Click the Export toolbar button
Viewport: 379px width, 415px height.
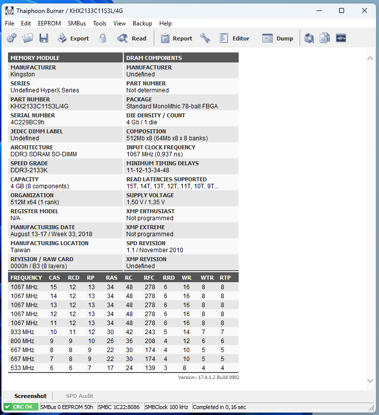(x=73, y=38)
